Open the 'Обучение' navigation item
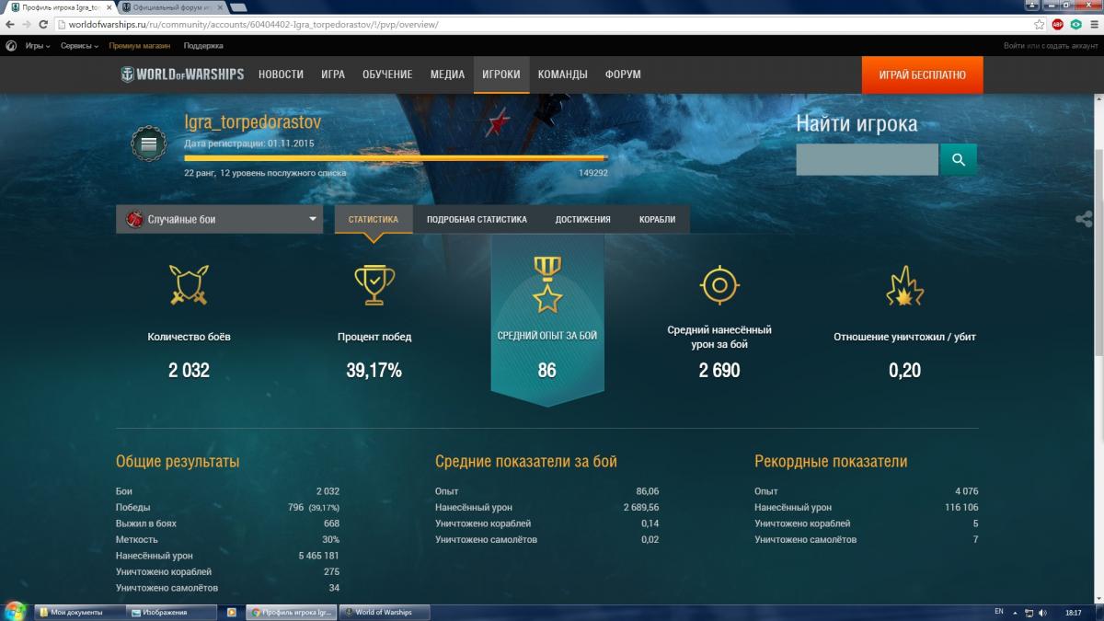This screenshot has width=1104, height=621. click(387, 75)
